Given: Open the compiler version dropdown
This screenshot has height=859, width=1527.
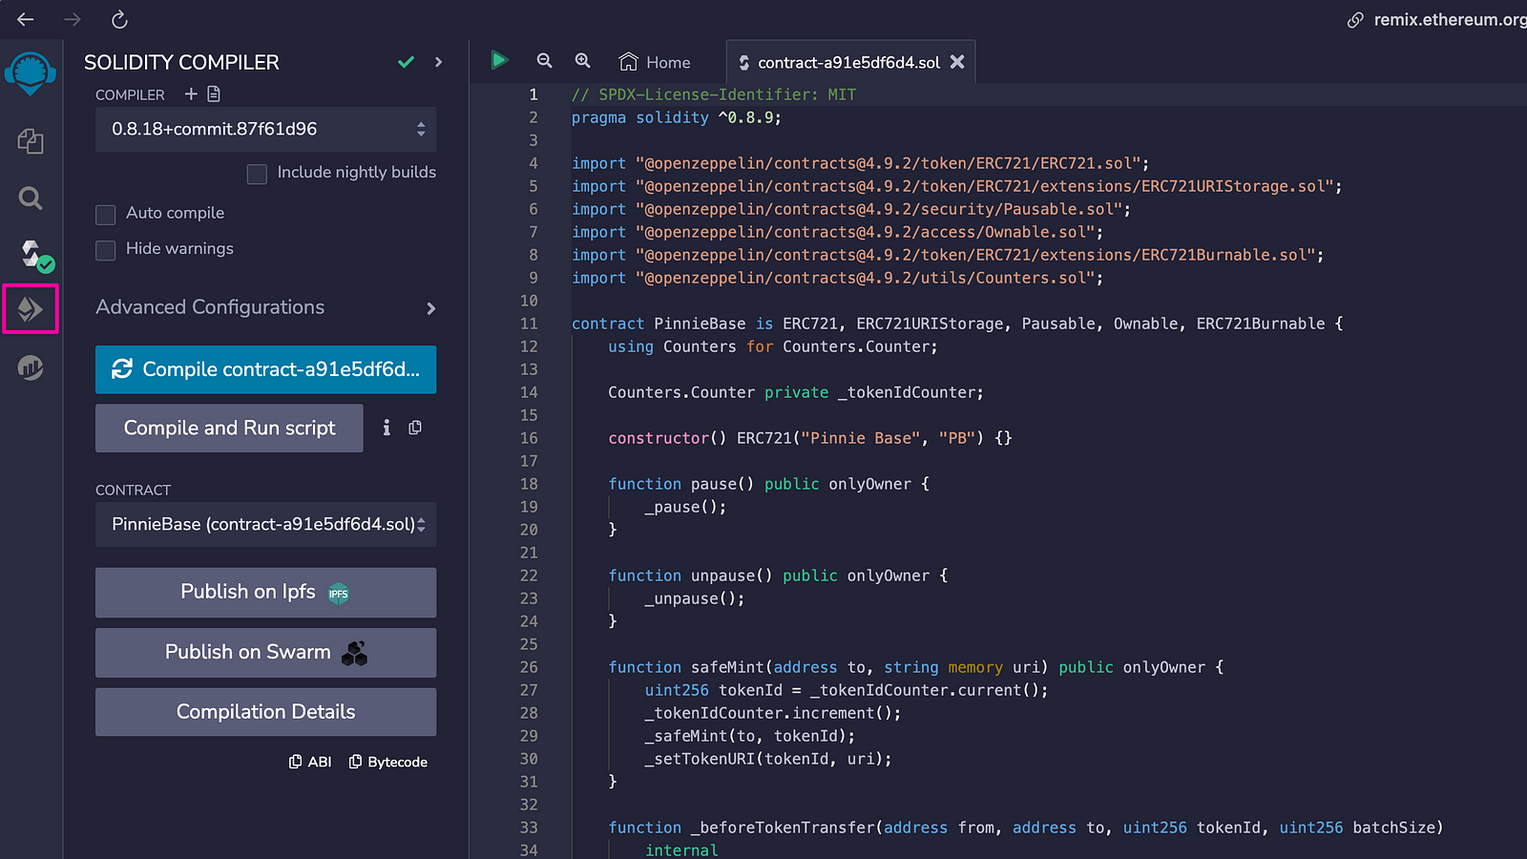Looking at the screenshot, I should [265, 129].
